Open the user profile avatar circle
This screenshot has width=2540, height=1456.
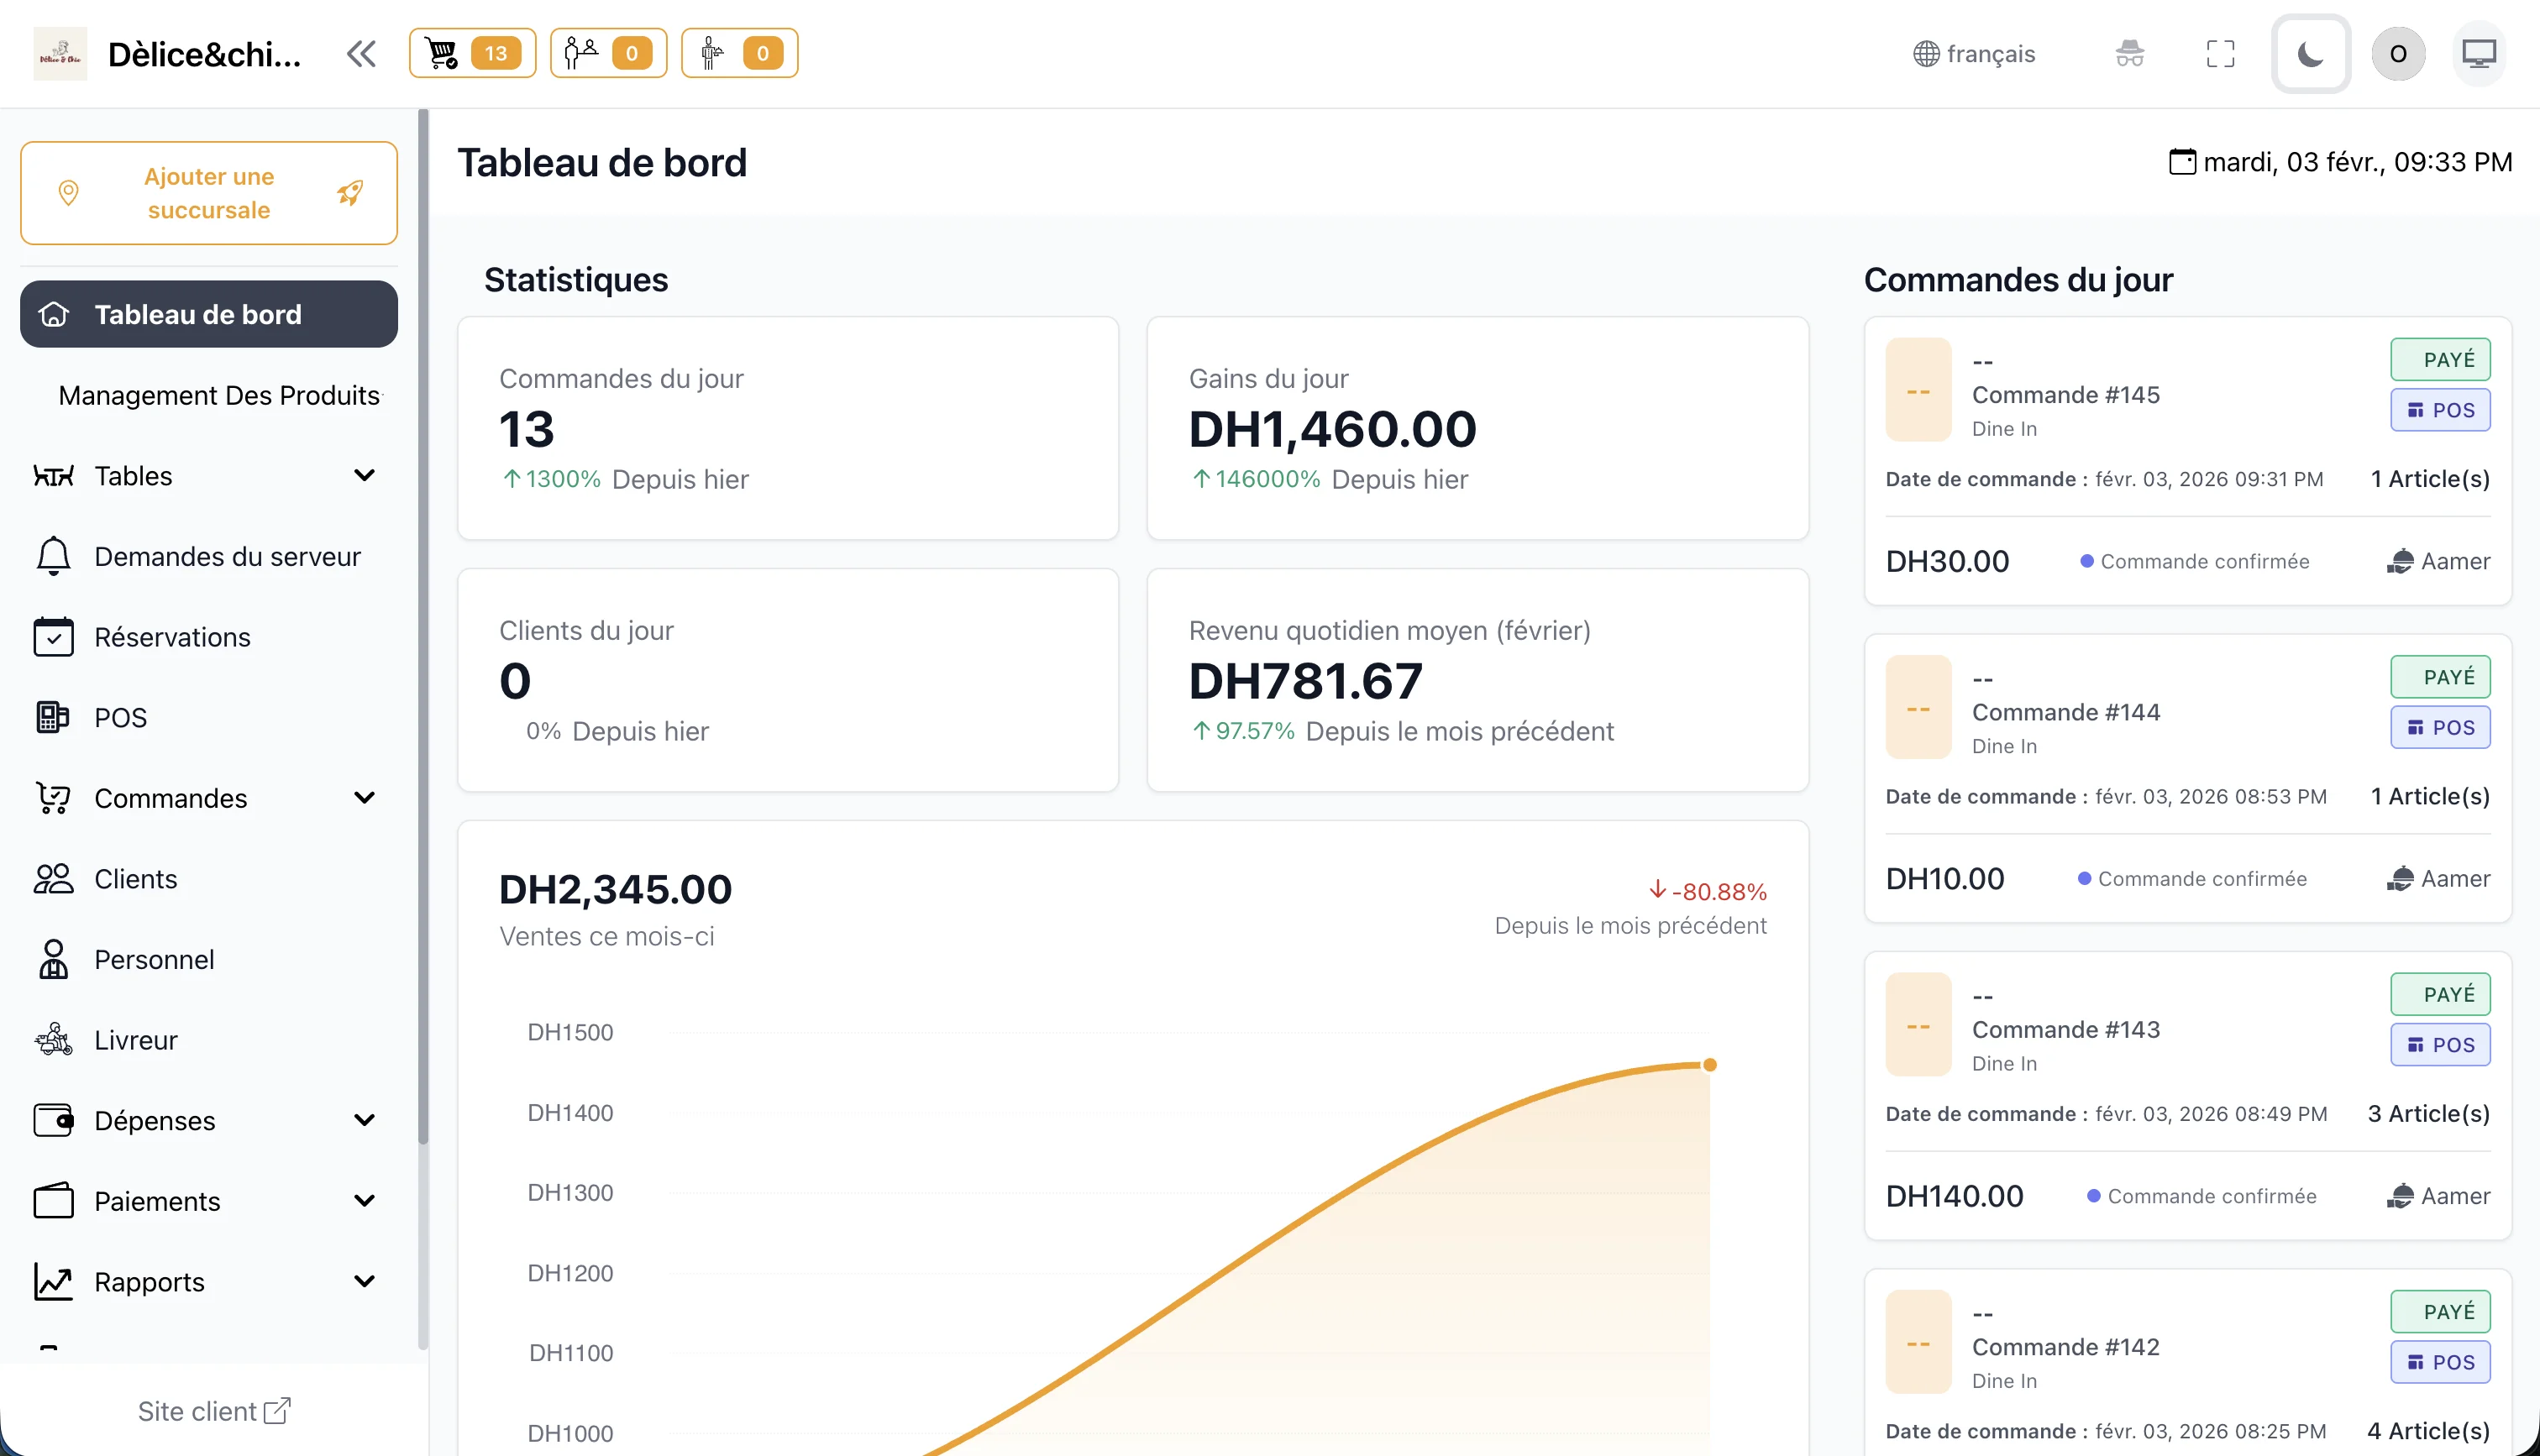pos(2398,53)
